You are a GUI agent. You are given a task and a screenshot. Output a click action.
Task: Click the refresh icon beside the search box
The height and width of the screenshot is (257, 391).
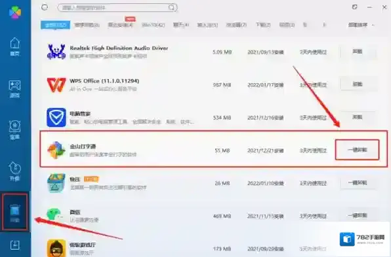[45, 7]
